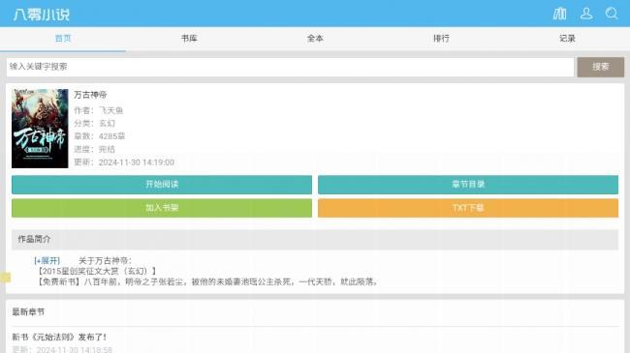The width and height of the screenshot is (630, 353).
Task: Click the 加入书架 button
Action: point(162,208)
